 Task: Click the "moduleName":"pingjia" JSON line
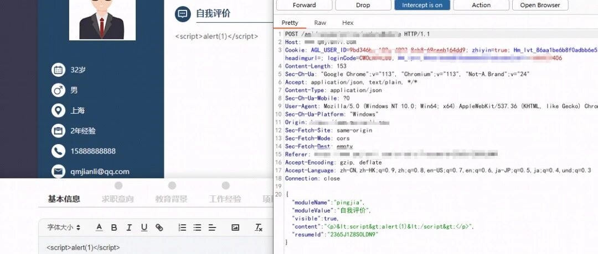coord(328,203)
